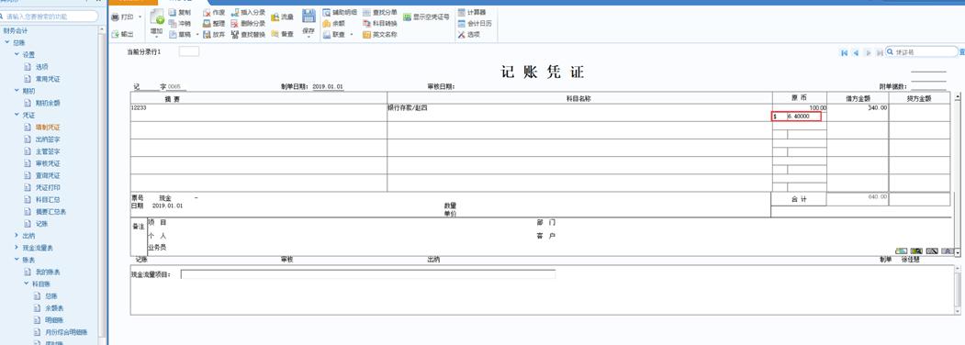Open 出纳签字 in the sidebar tree
Screen dimensions: 965x345
tap(48, 139)
